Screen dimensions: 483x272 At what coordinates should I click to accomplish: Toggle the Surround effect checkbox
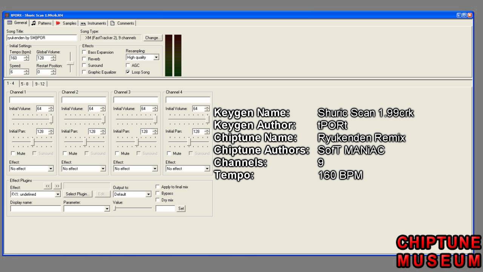pyautogui.click(x=84, y=65)
